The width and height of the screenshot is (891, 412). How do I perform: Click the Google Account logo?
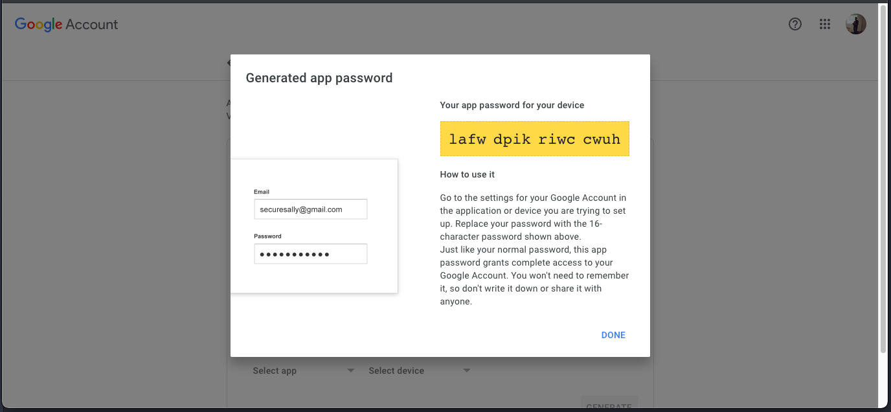pos(67,25)
